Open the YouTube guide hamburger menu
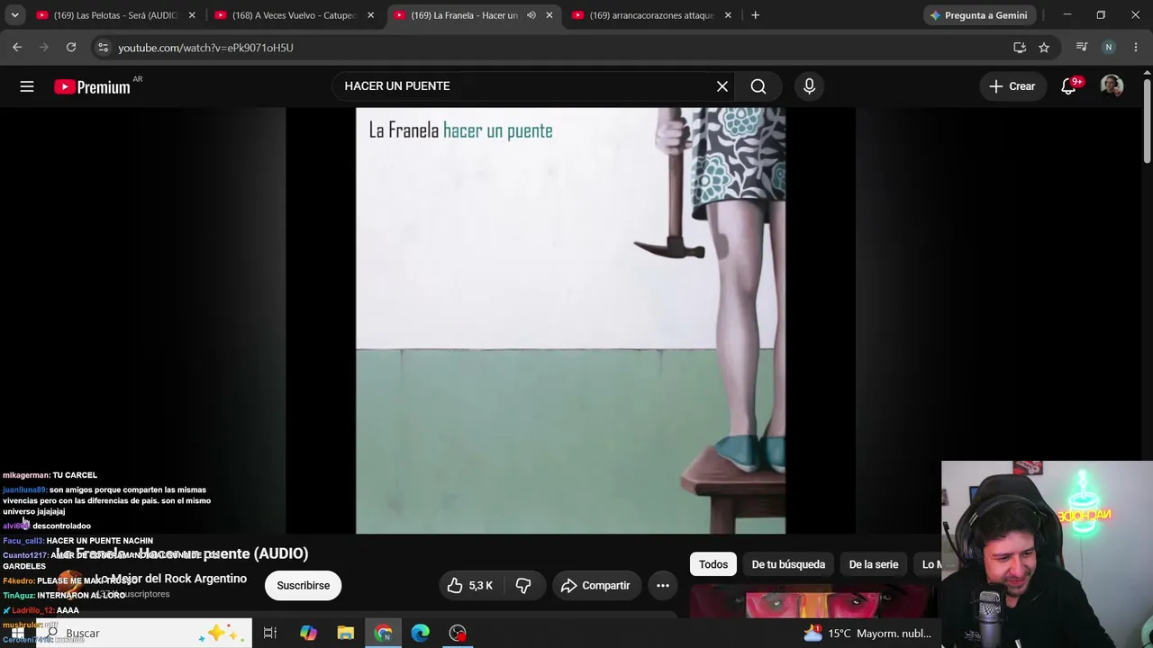This screenshot has width=1153, height=648. tap(27, 86)
